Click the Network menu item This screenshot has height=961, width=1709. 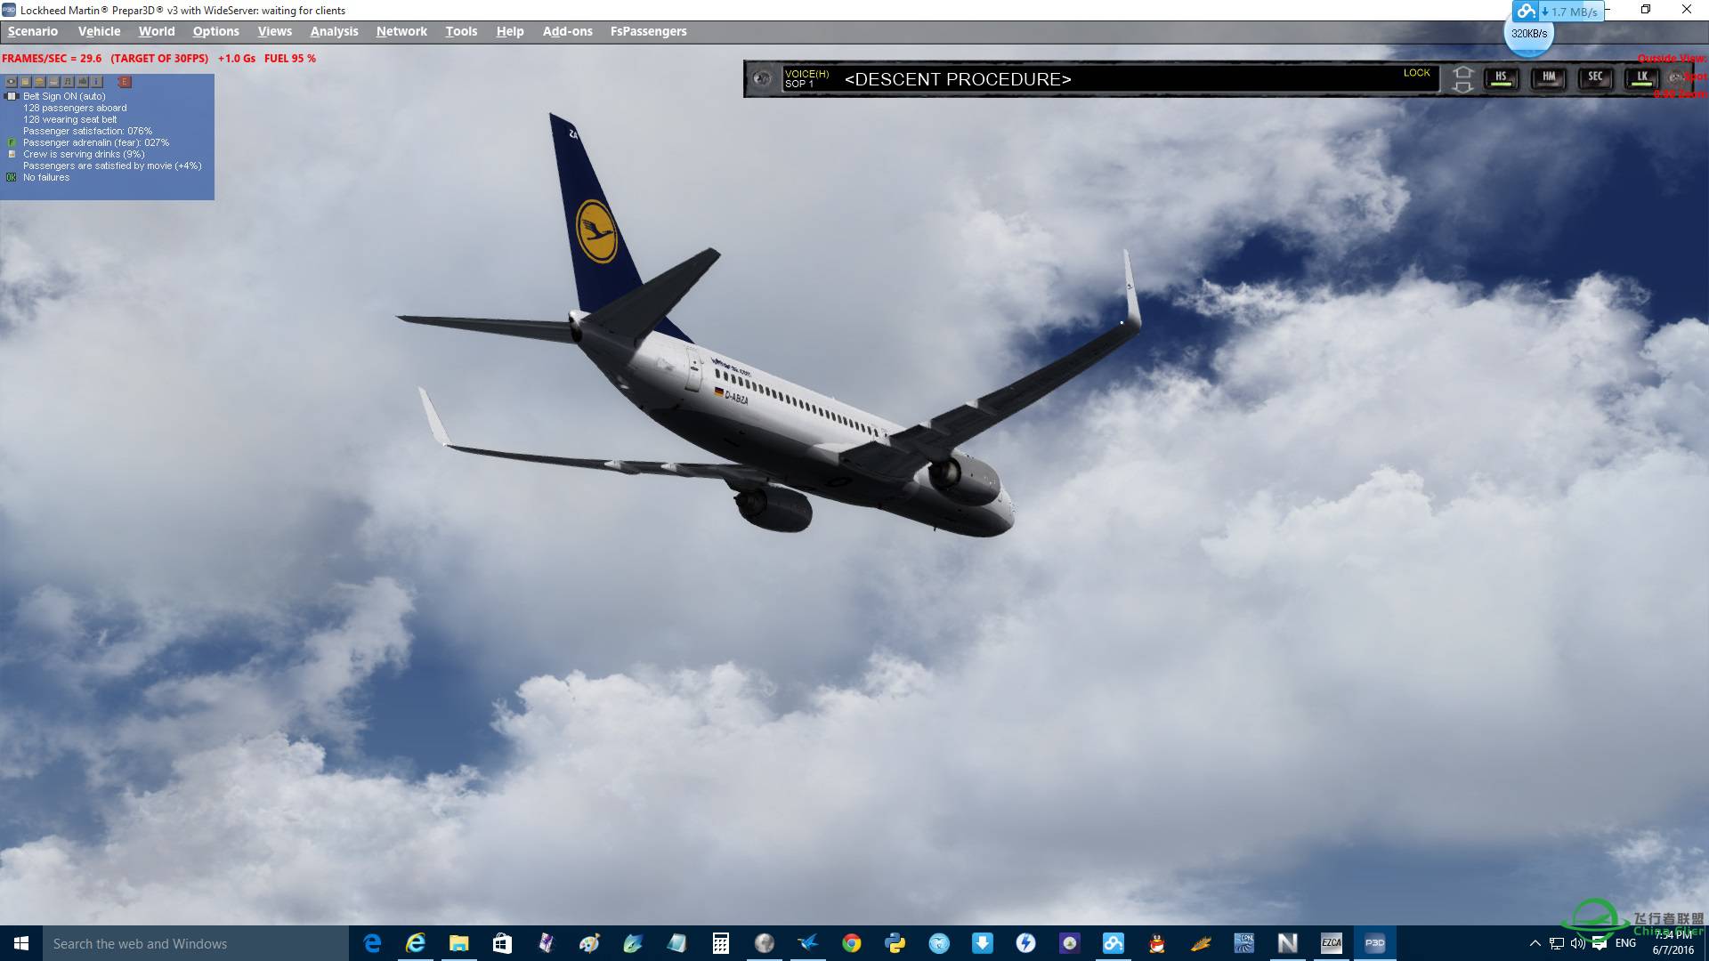(x=402, y=30)
